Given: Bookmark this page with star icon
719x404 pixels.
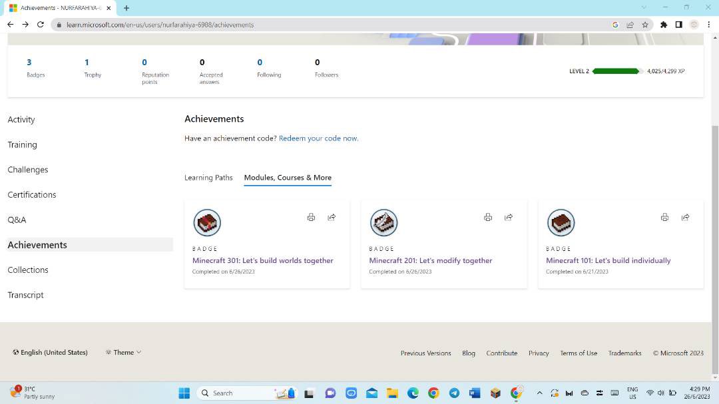Looking at the screenshot, I should pyautogui.click(x=645, y=25).
